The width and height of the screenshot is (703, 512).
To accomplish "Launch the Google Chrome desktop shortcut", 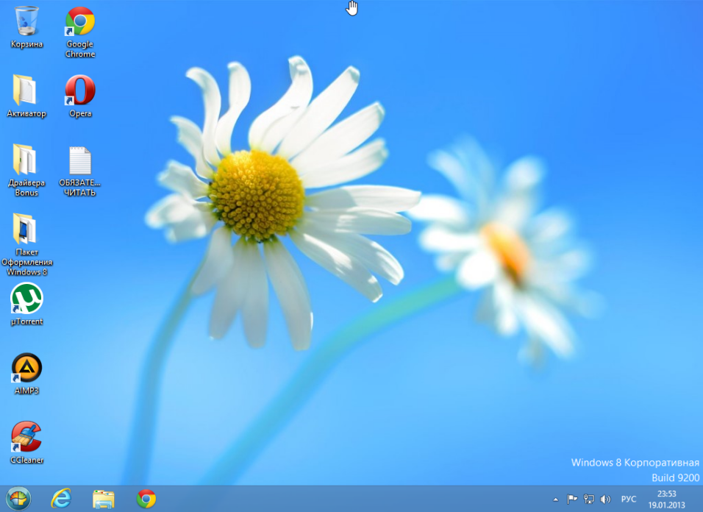I will 80,32.
